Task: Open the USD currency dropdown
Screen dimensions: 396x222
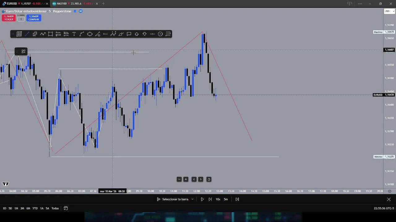Action: pyautogui.click(x=389, y=11)
